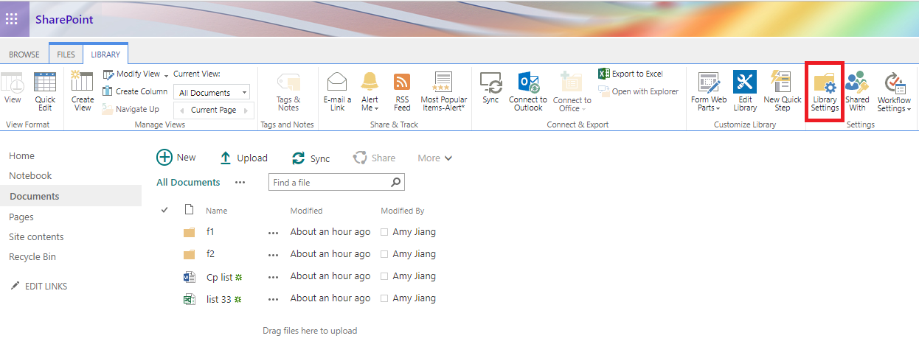
Task: Click New Quick Step
Action: click(782, 92)
